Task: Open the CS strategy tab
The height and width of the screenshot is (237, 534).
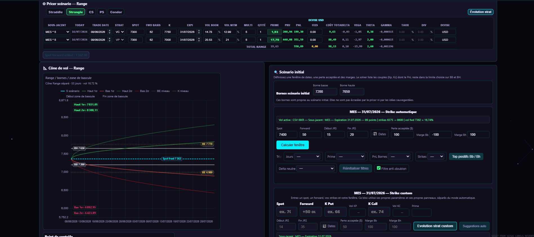Action: 91,12
